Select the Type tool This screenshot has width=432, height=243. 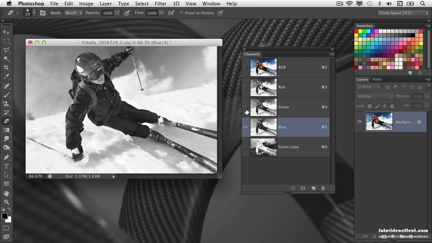point(6,166)
